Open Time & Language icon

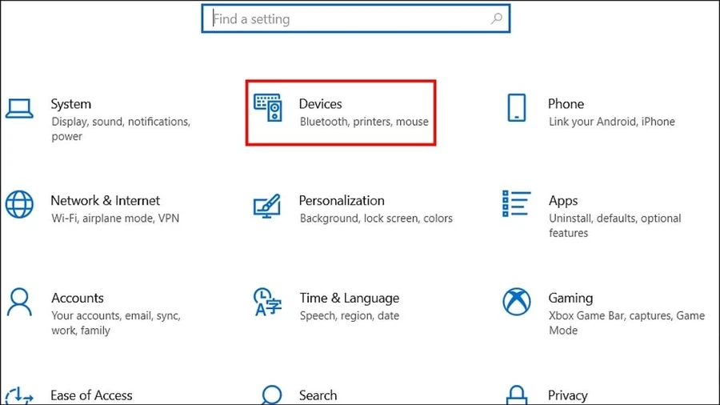[x=267, y=302]
